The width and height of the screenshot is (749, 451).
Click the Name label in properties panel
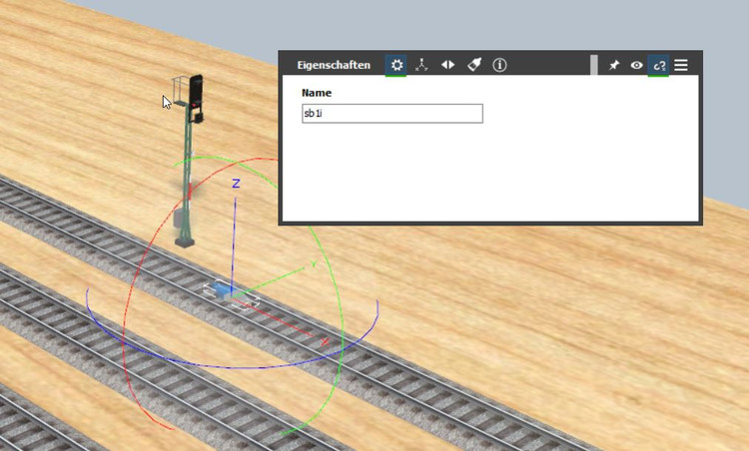point(317,93)
